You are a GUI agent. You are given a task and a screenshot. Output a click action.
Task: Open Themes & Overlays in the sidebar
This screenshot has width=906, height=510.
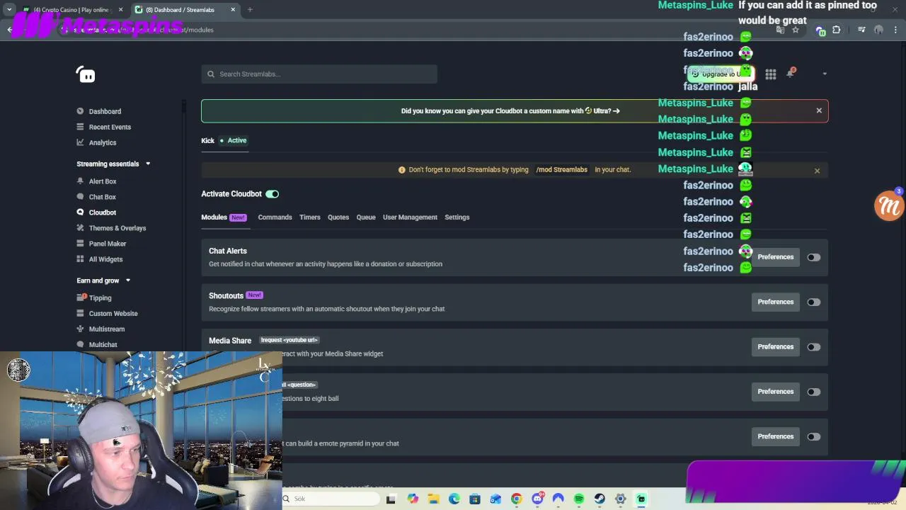coord(117,228)
